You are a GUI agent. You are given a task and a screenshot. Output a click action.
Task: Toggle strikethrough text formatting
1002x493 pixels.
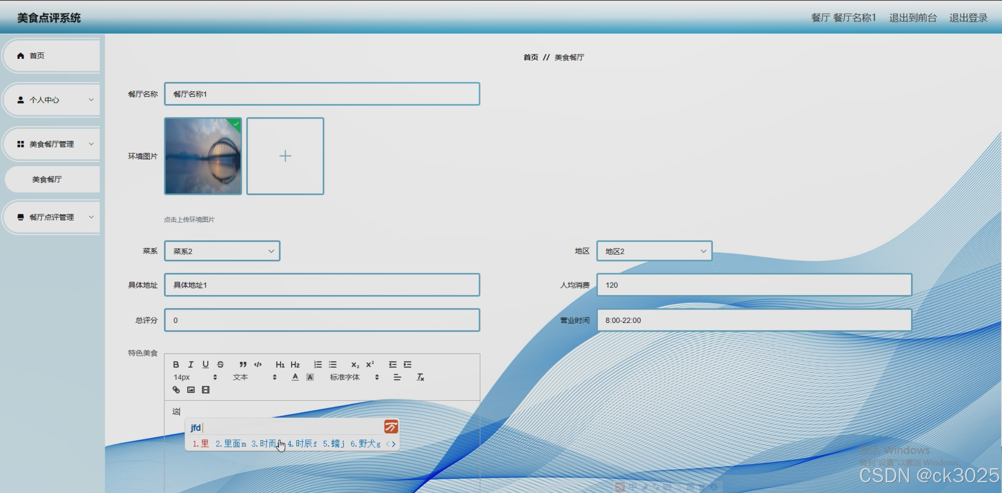coord(220,365)
